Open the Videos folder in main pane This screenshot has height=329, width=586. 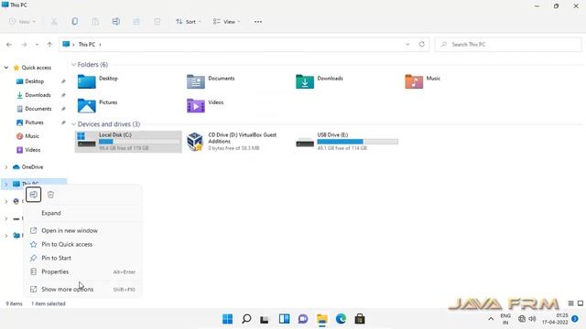click(205, 105)
